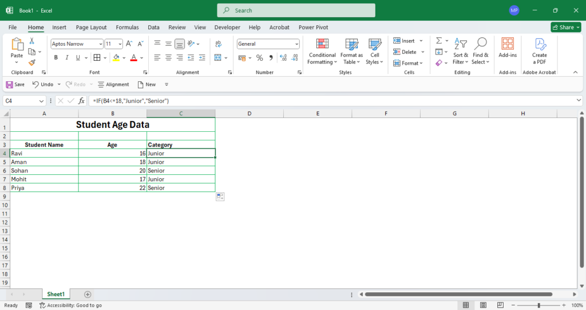Increase font size with the larger A icon
Screen dimensions: 586x310
pos(129,44)
